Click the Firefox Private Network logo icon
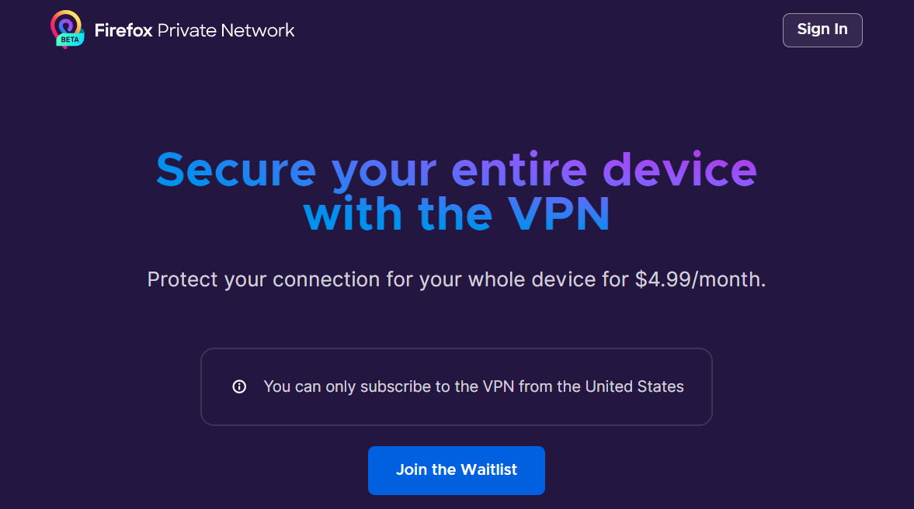Image resolution: width=914 pixels, height=509 pixels. tap(67, 29)
